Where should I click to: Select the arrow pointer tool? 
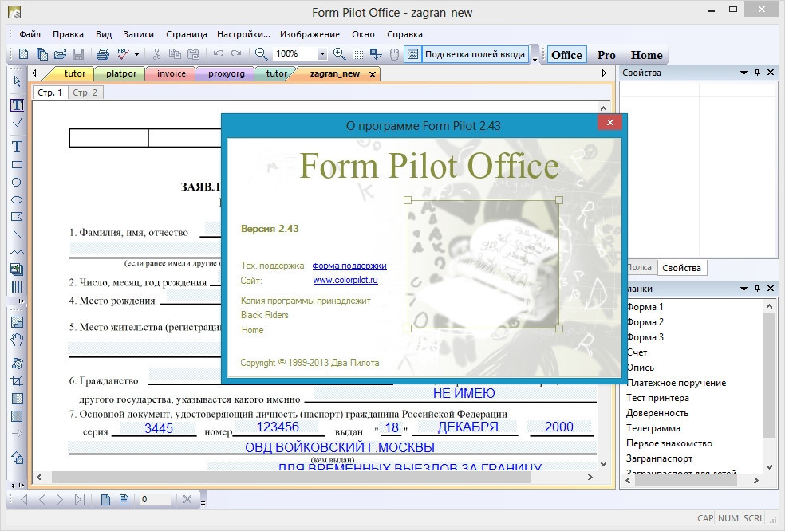pyautogui.click(x=17, y=81)
